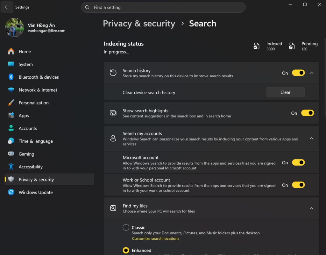Select the Classic file search option

[x=126, y=227]
